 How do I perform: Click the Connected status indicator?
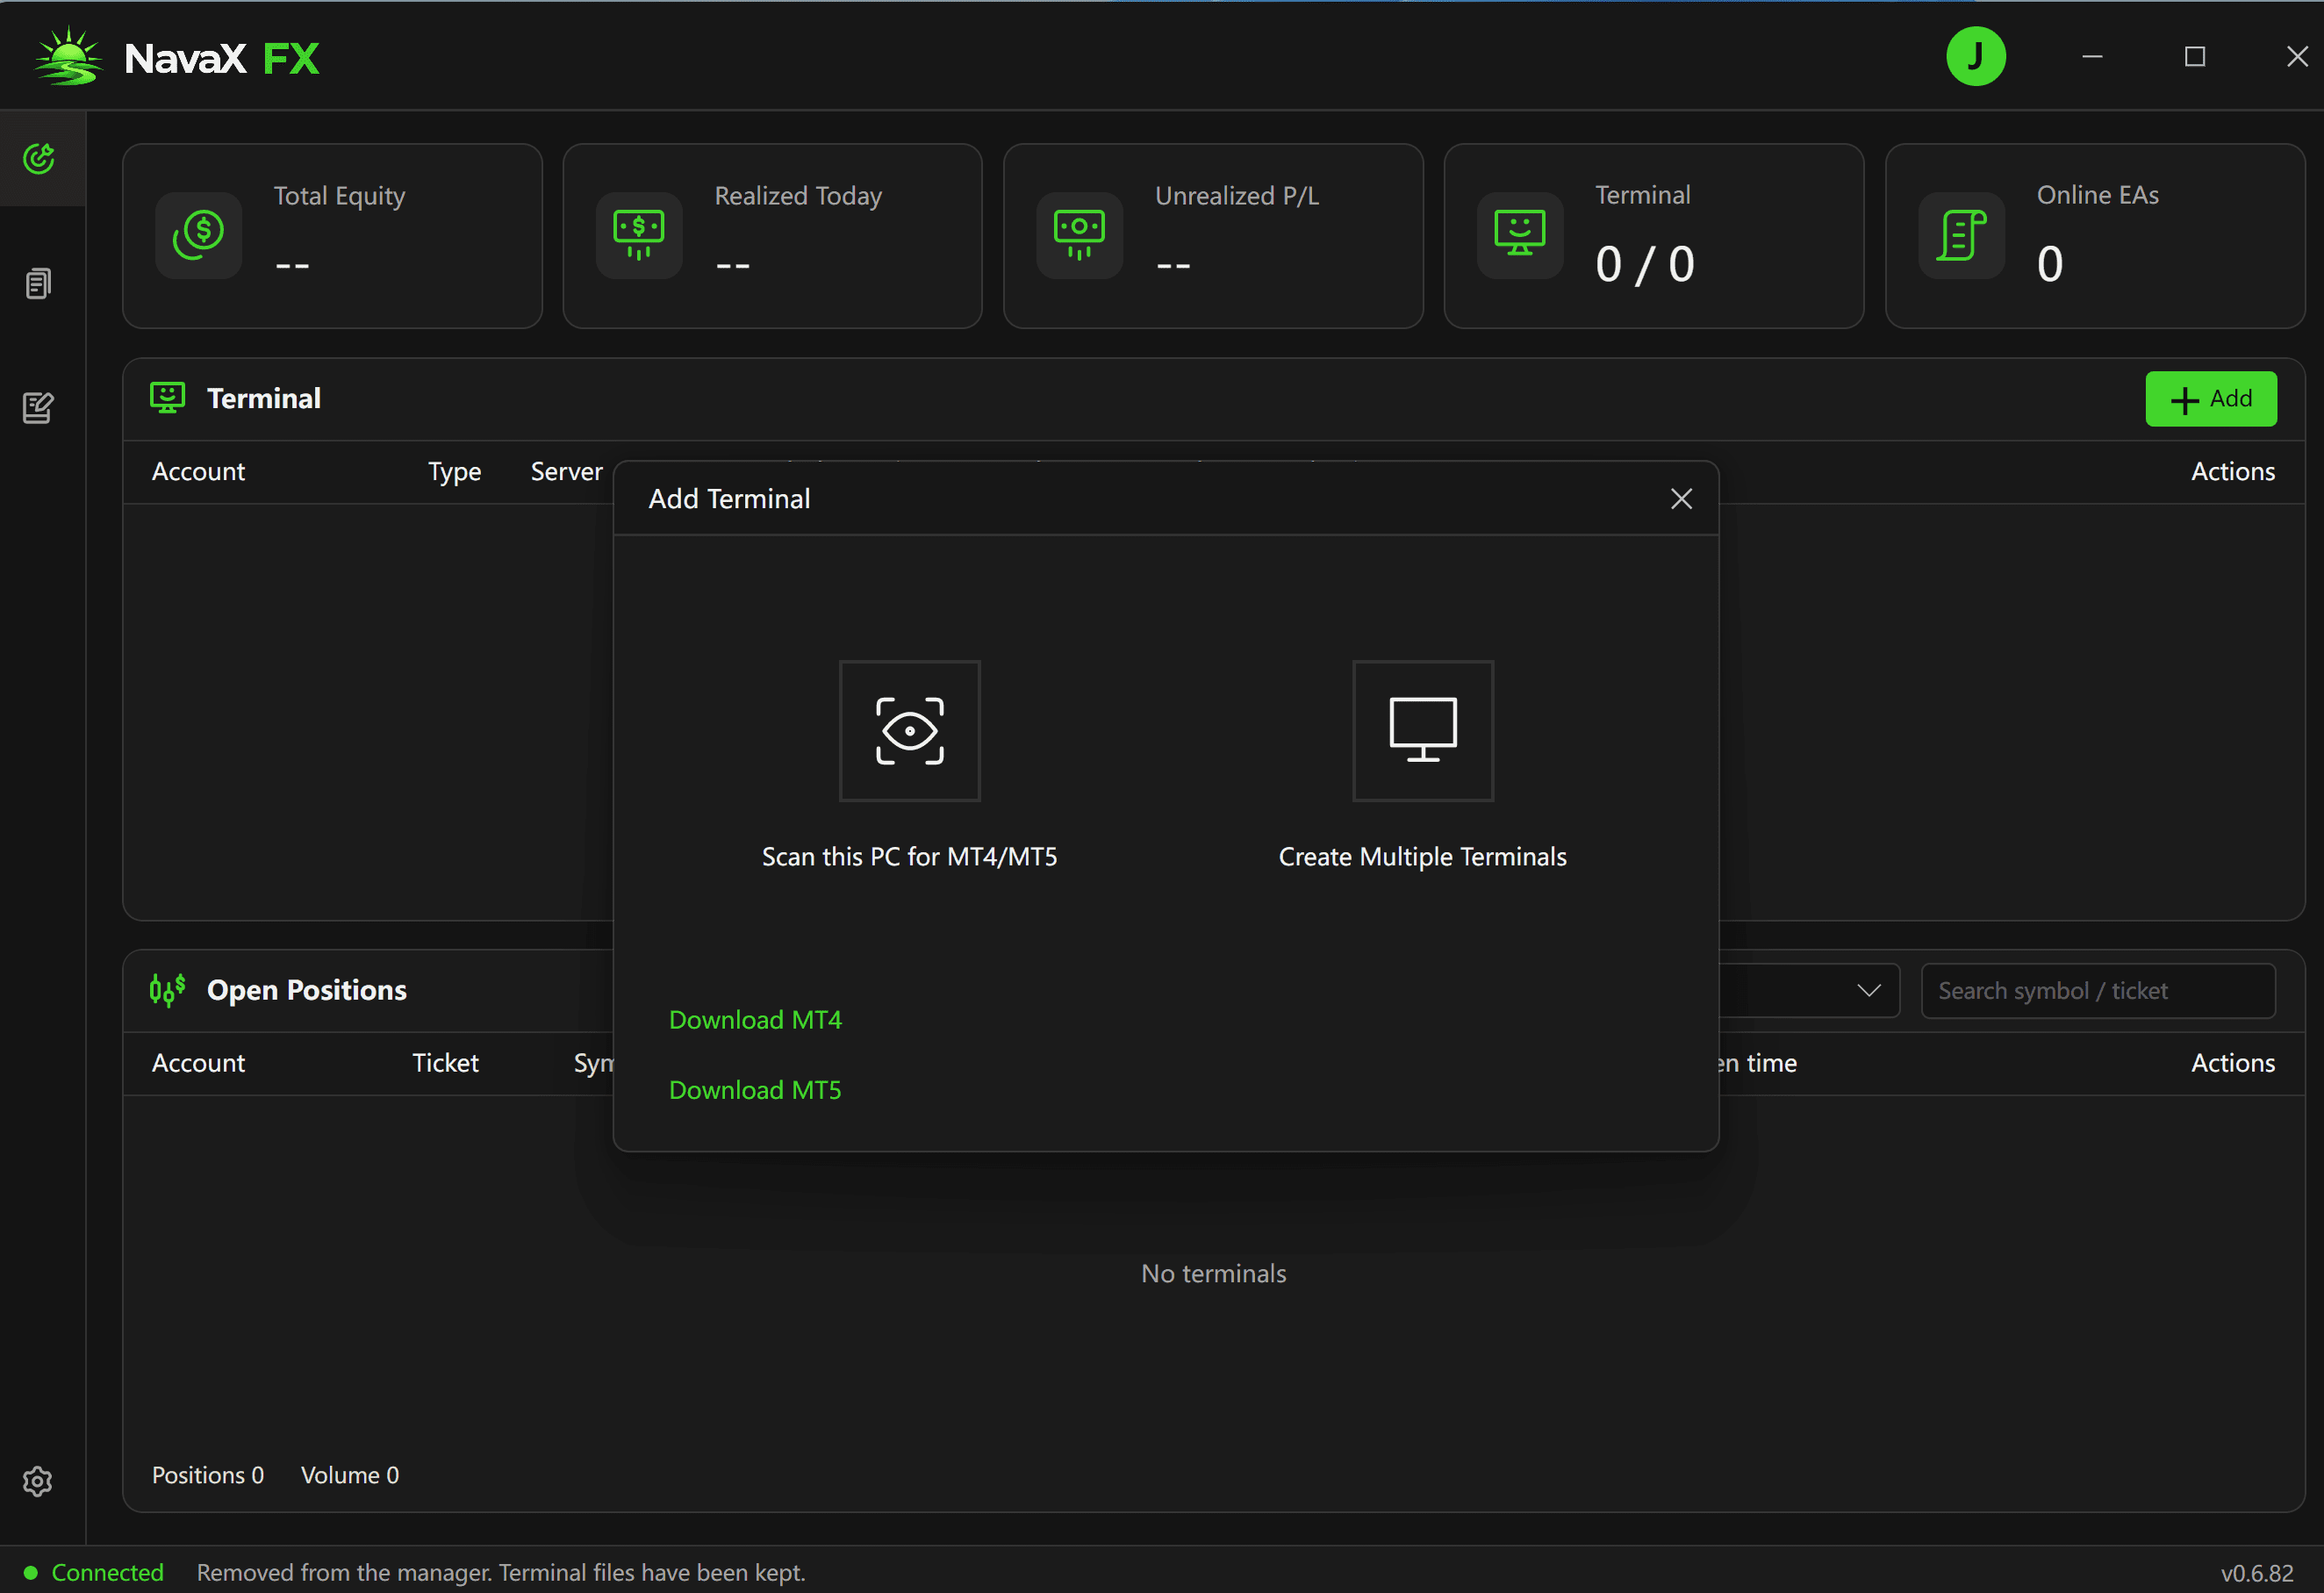click(94, 1572)
